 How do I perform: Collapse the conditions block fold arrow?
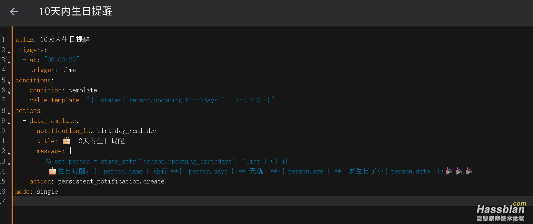[9, 82]
